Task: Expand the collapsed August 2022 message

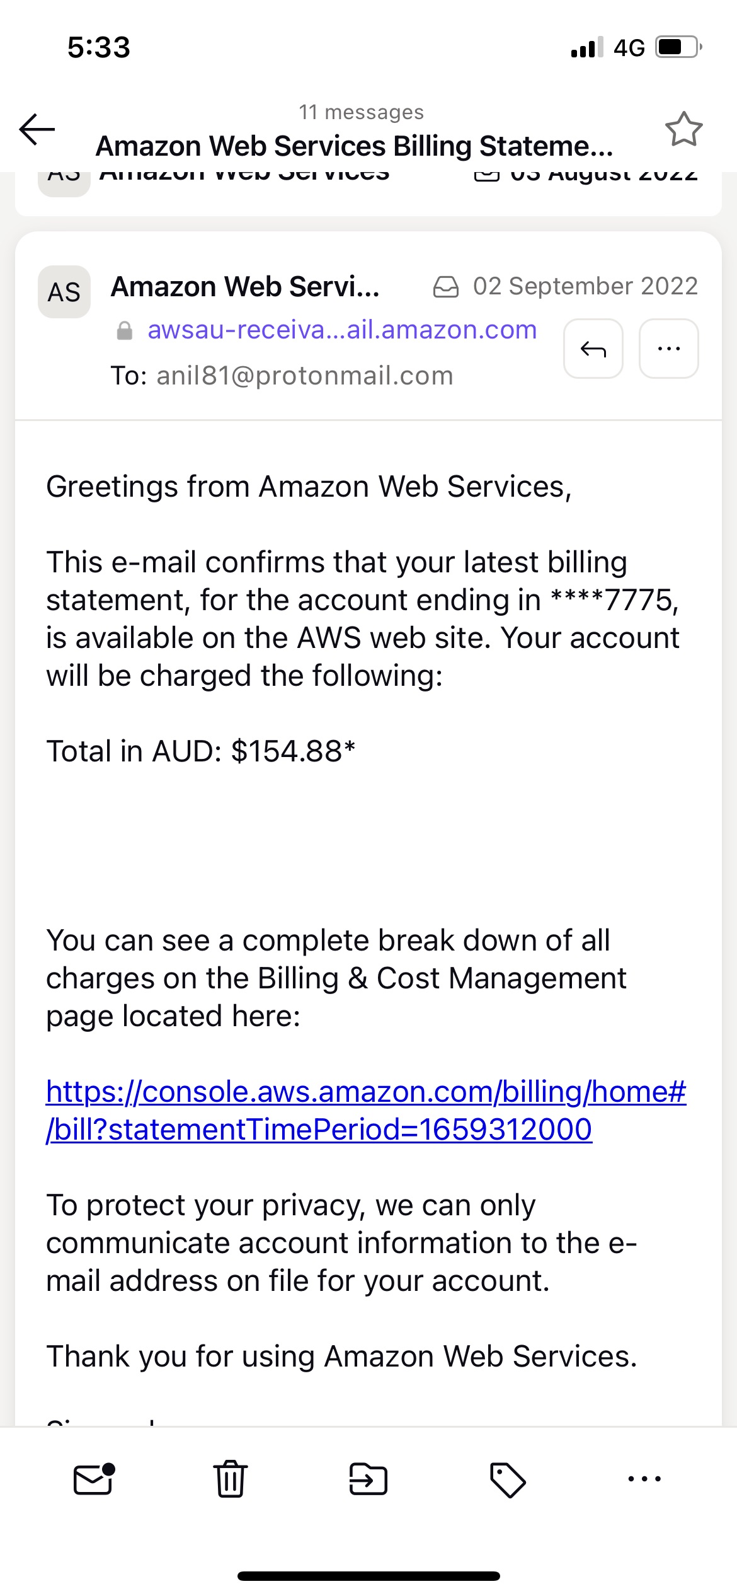Action: click(x=368, y=189)
